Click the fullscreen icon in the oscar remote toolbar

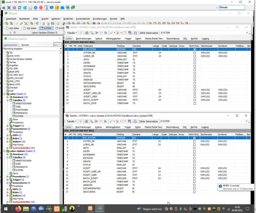click(9, 8)
